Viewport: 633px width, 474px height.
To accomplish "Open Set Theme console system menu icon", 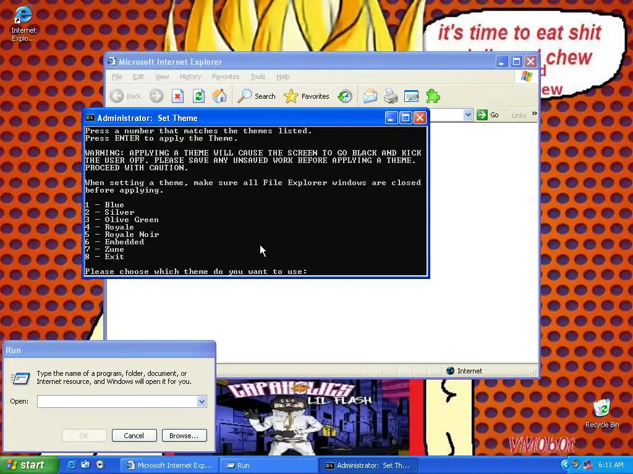I will click(90, 118).
